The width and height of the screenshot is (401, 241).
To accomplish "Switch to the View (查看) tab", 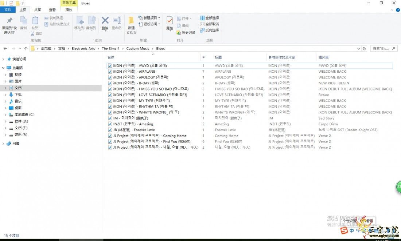I will pos(52,10).
